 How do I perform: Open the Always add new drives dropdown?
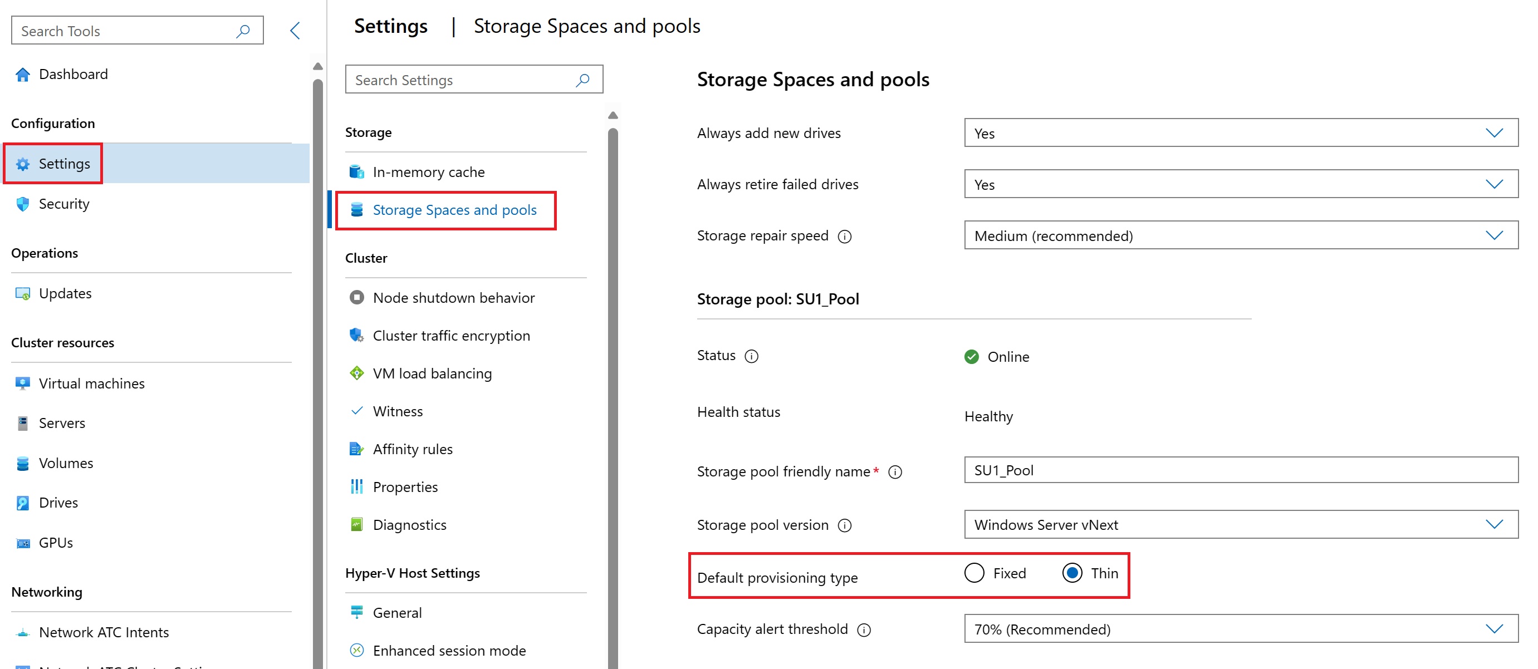click(1241, 132)
